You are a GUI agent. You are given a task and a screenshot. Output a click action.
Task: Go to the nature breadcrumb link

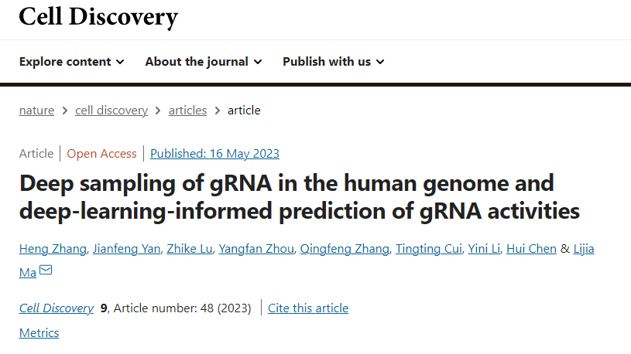36,110
